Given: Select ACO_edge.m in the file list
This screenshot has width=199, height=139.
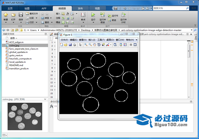Looking at the screenshot, I should [x=16, y=42].
